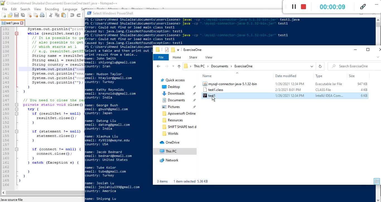Refresh the ExerciseOne folder view
The width and height of the screenshot is (381, 202).
[x=320, y=66]
